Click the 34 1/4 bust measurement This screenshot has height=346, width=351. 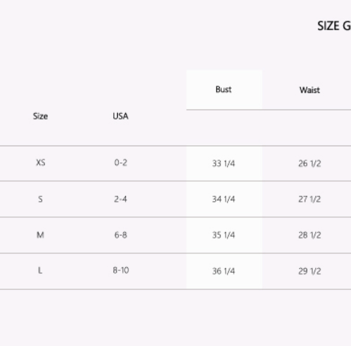point(224,199)
